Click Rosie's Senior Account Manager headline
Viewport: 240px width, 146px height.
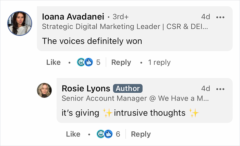click(x=135, y=98)
